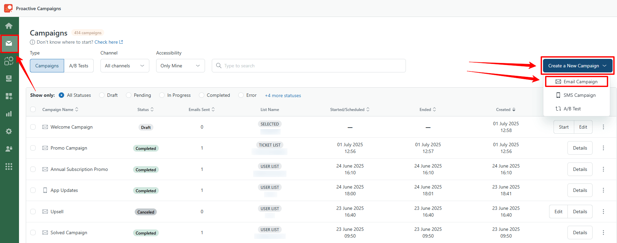Select the Error status radio button
This screenshot has height=243, width=617.
(x=241, y=95)
